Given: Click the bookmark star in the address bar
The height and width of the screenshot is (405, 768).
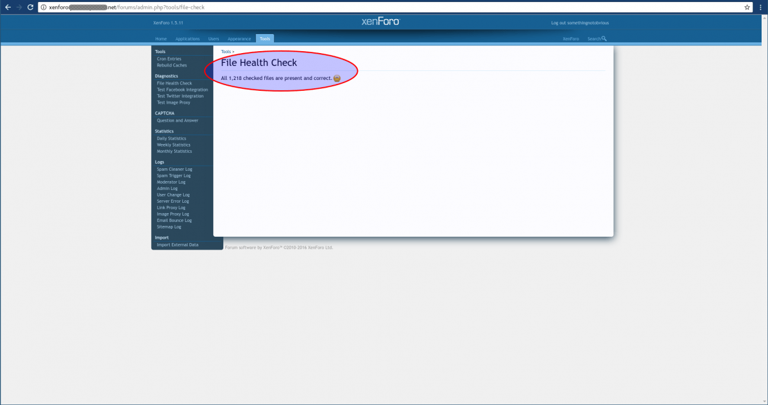Looking at the screenshot, I should click(747, 7).
